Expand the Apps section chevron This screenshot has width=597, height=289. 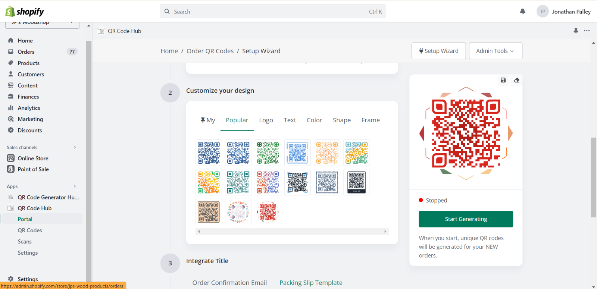tap(75, 186)
